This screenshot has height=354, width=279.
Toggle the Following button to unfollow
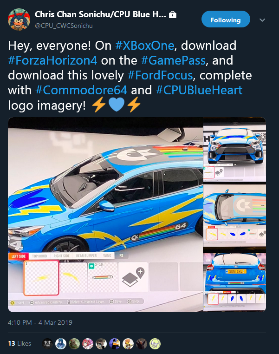226,20
